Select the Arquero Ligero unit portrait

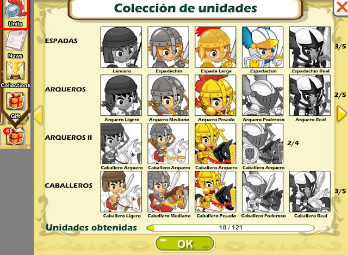tap(121, 96)
